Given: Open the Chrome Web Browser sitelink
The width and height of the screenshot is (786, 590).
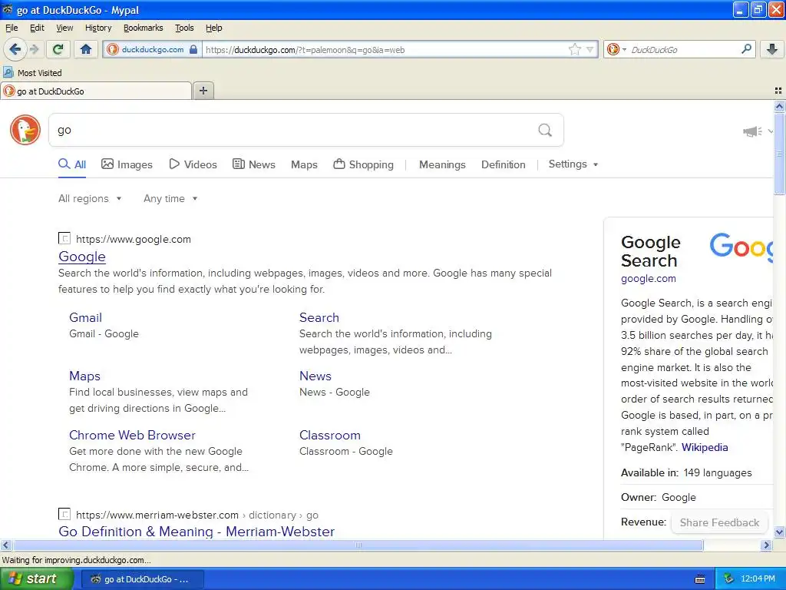Looking at the screenshot, I should point(132,435).
